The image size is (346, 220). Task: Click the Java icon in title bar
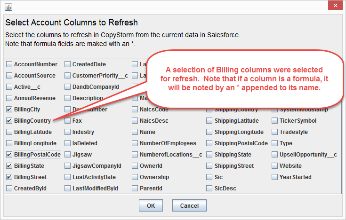coord(8,7)
